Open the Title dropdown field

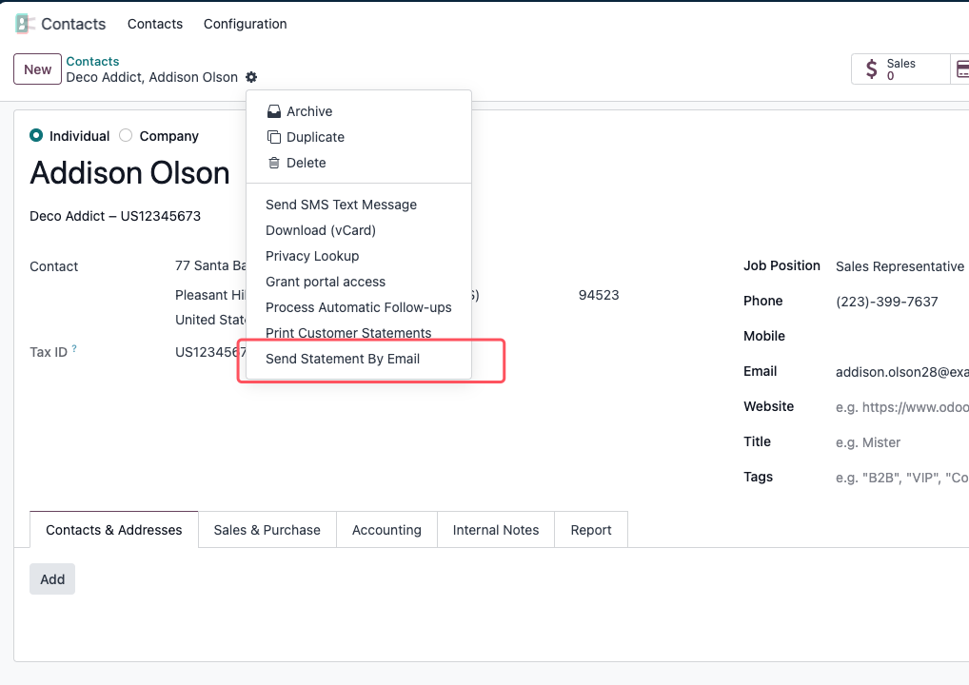[901, 442]
